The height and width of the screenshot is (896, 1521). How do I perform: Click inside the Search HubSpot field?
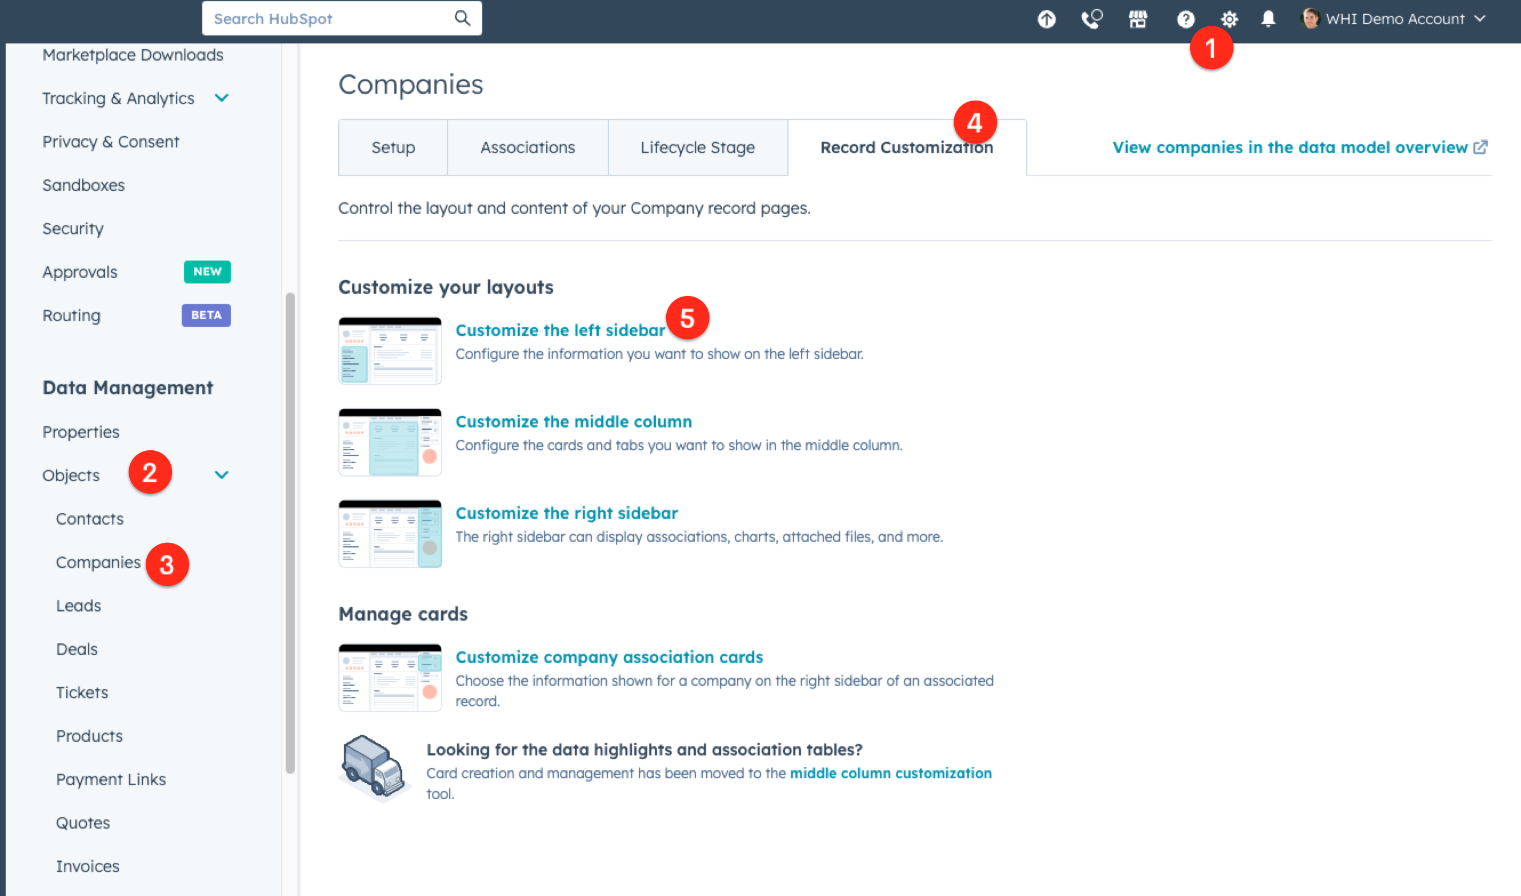338,18
